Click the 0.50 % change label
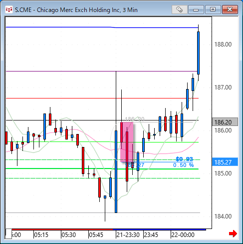 [x=183, y=165]
